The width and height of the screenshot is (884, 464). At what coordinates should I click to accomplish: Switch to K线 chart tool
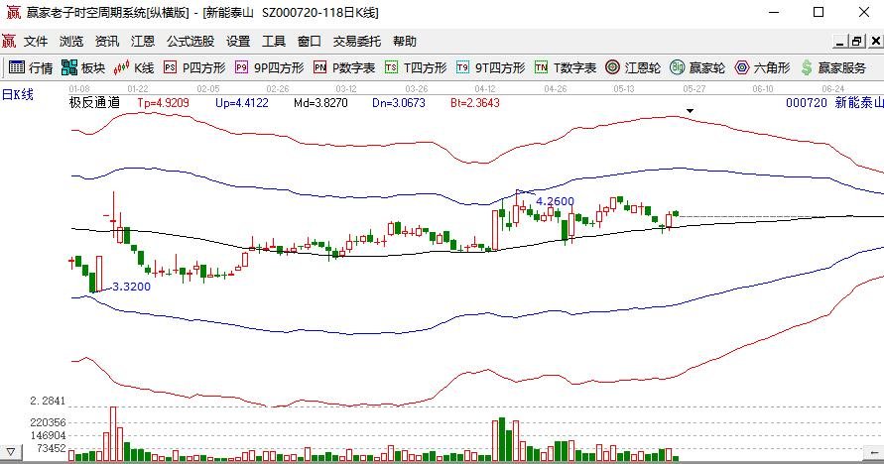pos(134,68)
